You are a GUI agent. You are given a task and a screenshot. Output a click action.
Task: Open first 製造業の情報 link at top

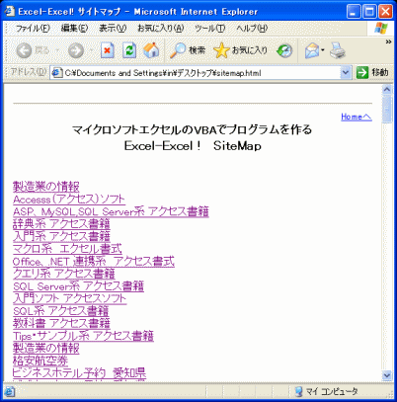tap(46, 187)
